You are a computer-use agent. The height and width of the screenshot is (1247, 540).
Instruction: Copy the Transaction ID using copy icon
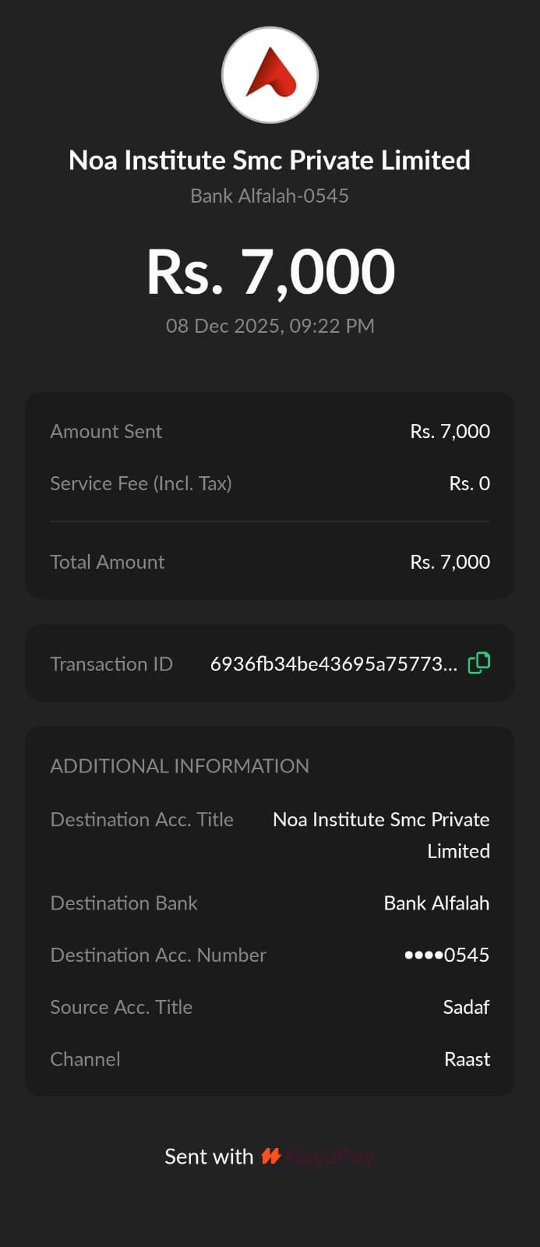(478, 663)
